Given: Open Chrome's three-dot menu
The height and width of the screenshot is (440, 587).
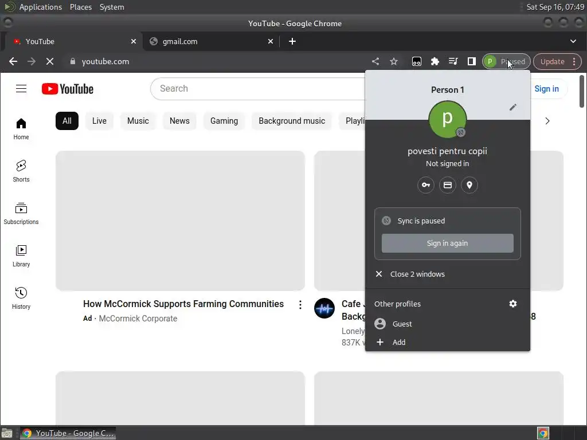Looking at the screenshot, I should pyautogui.click(x=574, y=61).
